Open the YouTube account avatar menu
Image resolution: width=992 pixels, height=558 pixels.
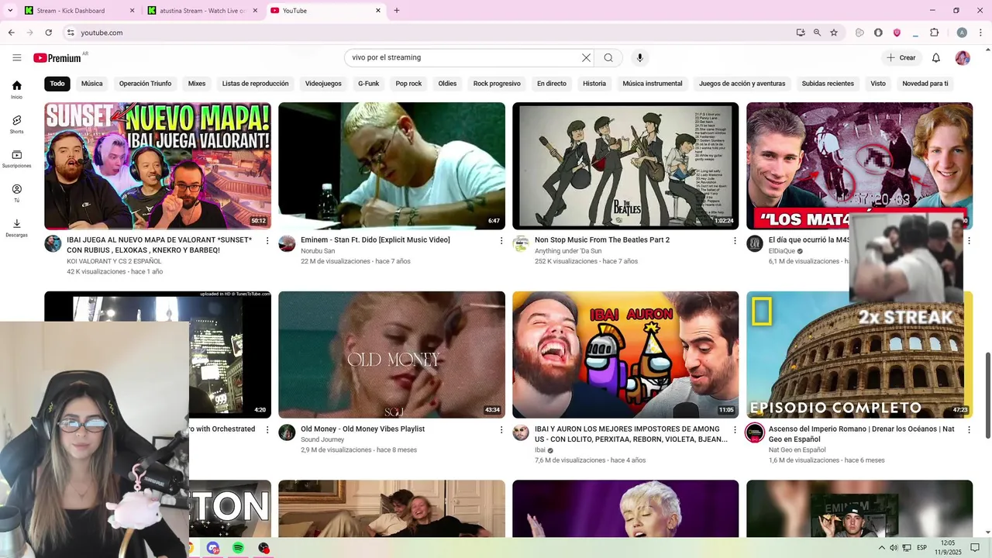pyautogui.click(x=963, y=57)
